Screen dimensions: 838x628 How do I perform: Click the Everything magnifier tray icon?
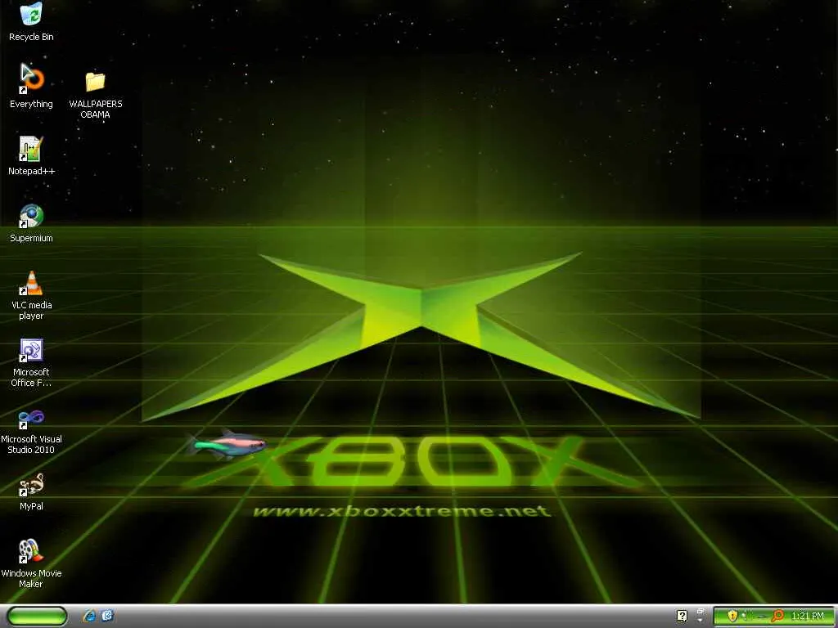point(777,616)
